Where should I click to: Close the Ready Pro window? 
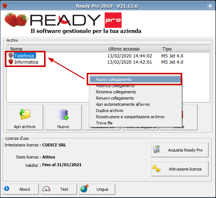pyautogui.click(x=210, y=6)
